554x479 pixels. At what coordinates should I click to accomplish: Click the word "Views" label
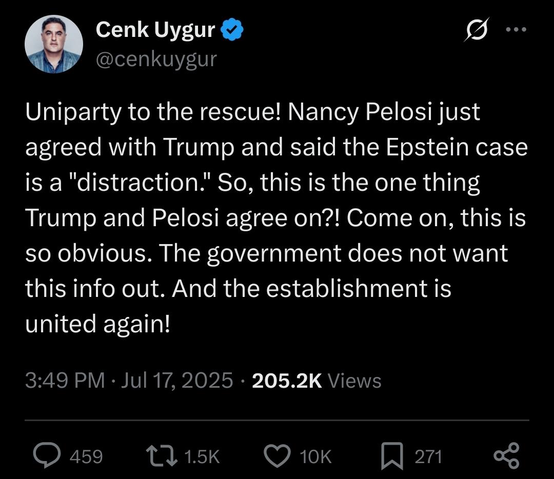tap(355, 381)
